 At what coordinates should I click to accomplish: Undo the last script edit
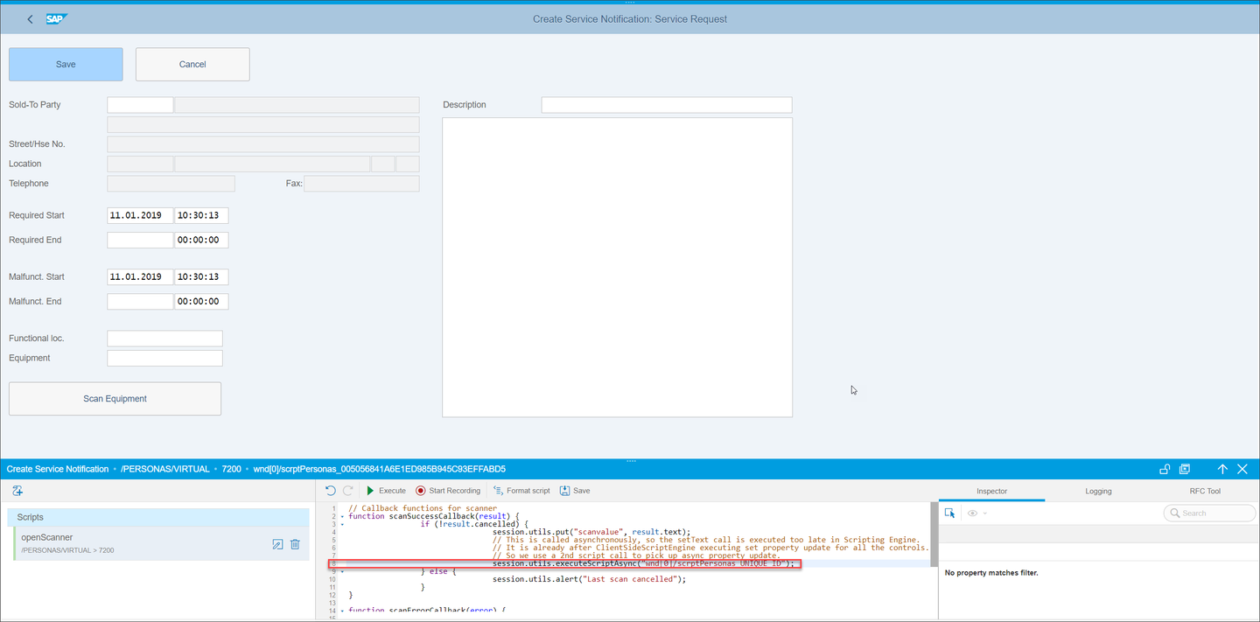tap(330, 491)
